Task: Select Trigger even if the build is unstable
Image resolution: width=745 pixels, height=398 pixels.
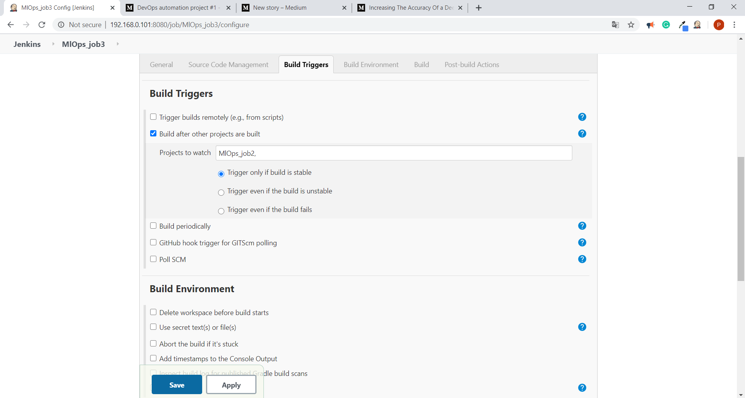Action: pos(221,193)
